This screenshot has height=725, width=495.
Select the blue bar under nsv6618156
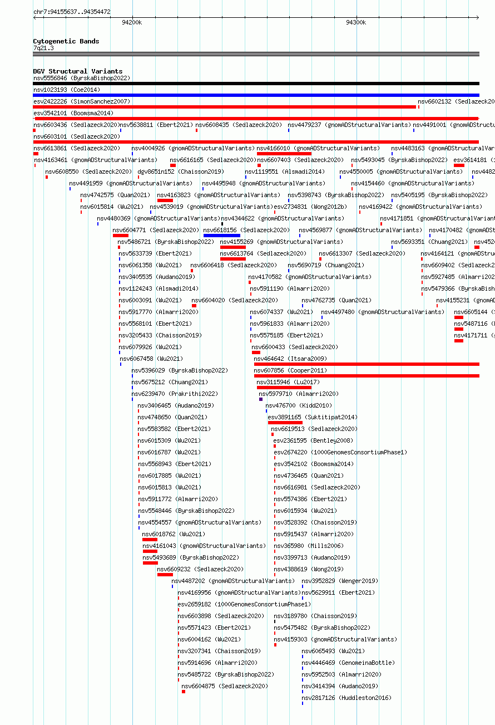click(x=222, y=236)
